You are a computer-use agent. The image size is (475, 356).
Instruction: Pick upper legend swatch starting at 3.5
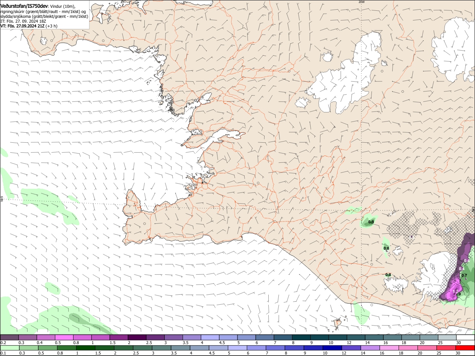point(191,337)
